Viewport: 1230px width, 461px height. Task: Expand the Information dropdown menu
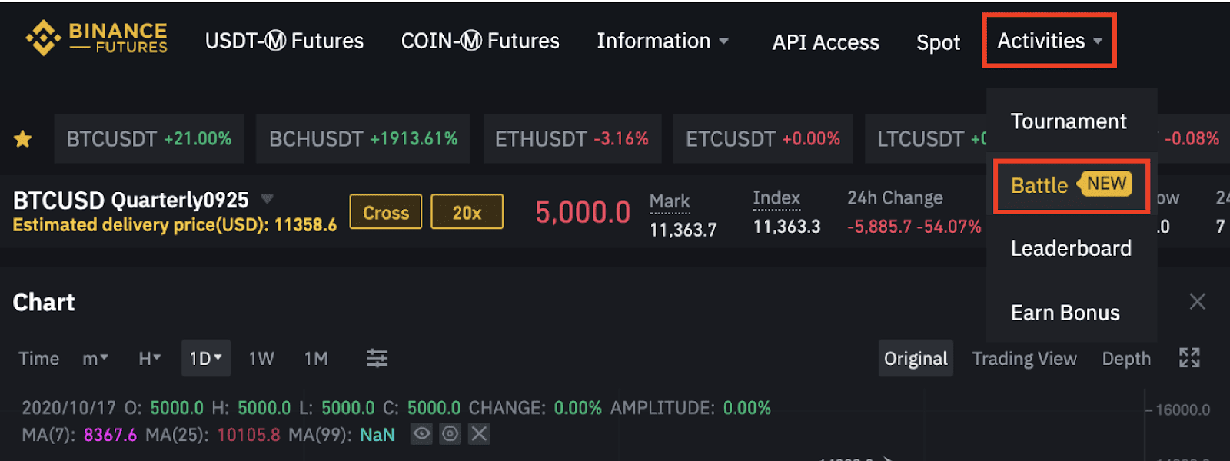(x=663, y=41)
